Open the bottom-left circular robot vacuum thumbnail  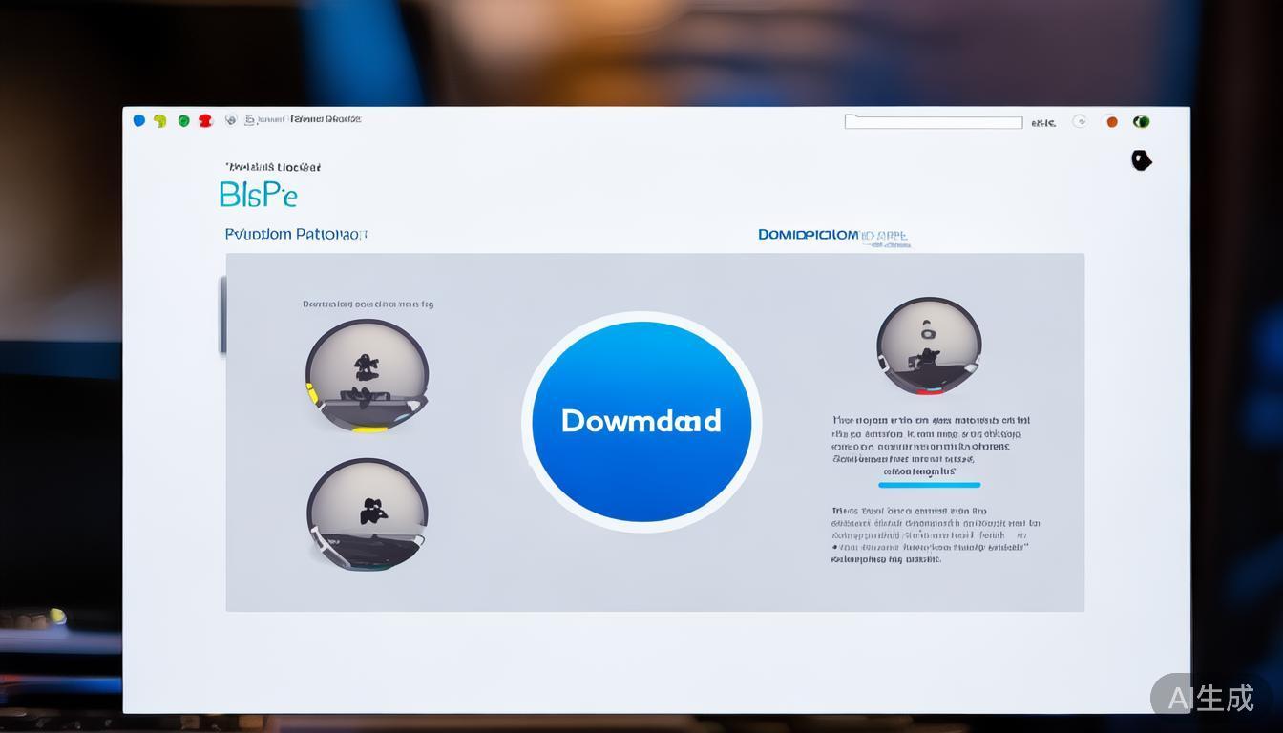[367, 514]
